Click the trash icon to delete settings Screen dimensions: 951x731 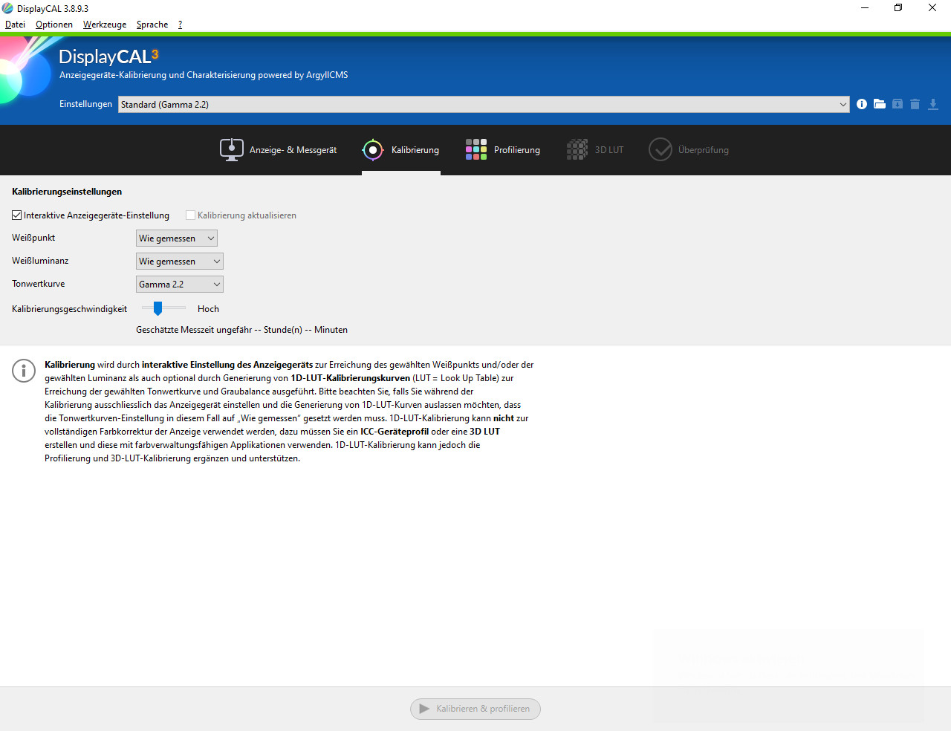(915, 104)
